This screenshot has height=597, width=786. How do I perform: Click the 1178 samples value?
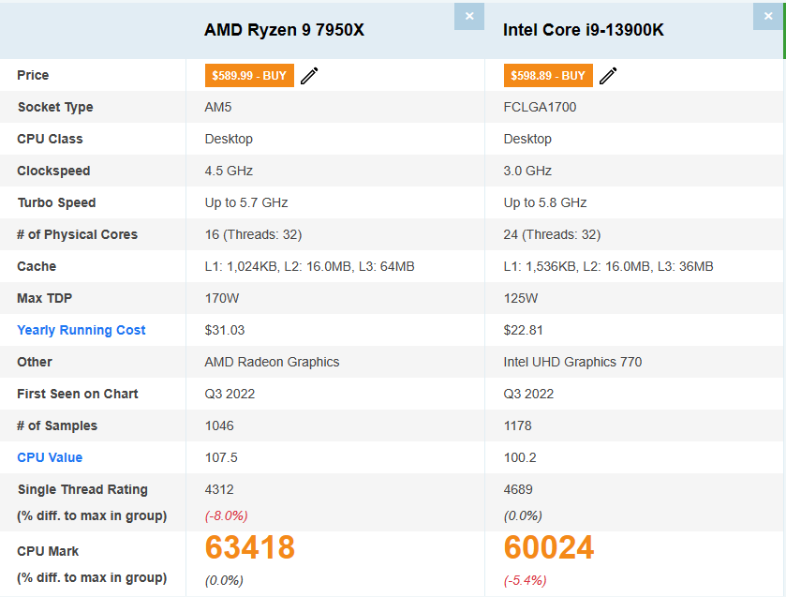click(x=517, y=425)
